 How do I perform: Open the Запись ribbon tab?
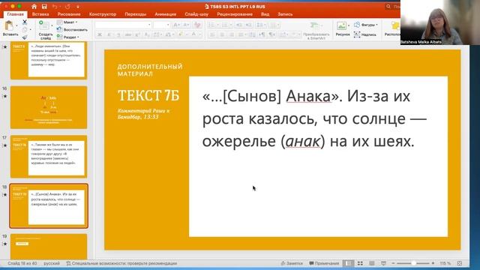pyautogui.click(x=285, y=14)
